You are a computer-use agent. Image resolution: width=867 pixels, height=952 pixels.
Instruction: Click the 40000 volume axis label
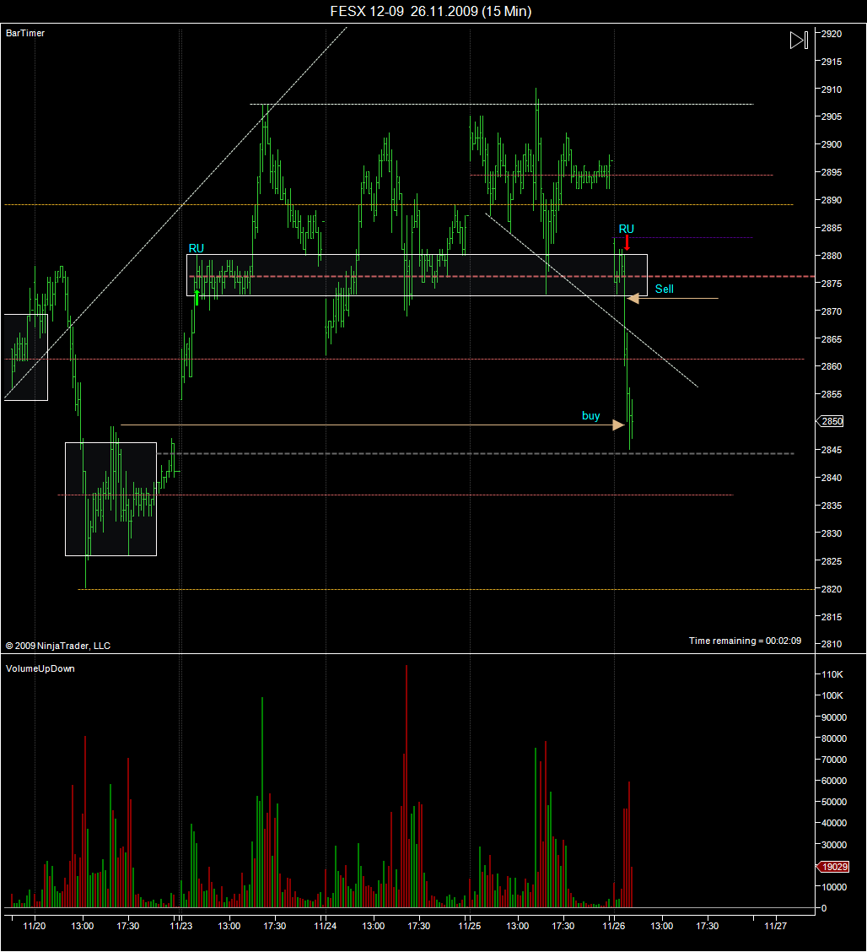tap(834, 823)
